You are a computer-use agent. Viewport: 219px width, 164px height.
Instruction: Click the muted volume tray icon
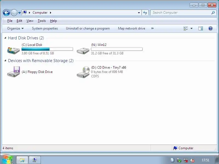tap(192, 160)
